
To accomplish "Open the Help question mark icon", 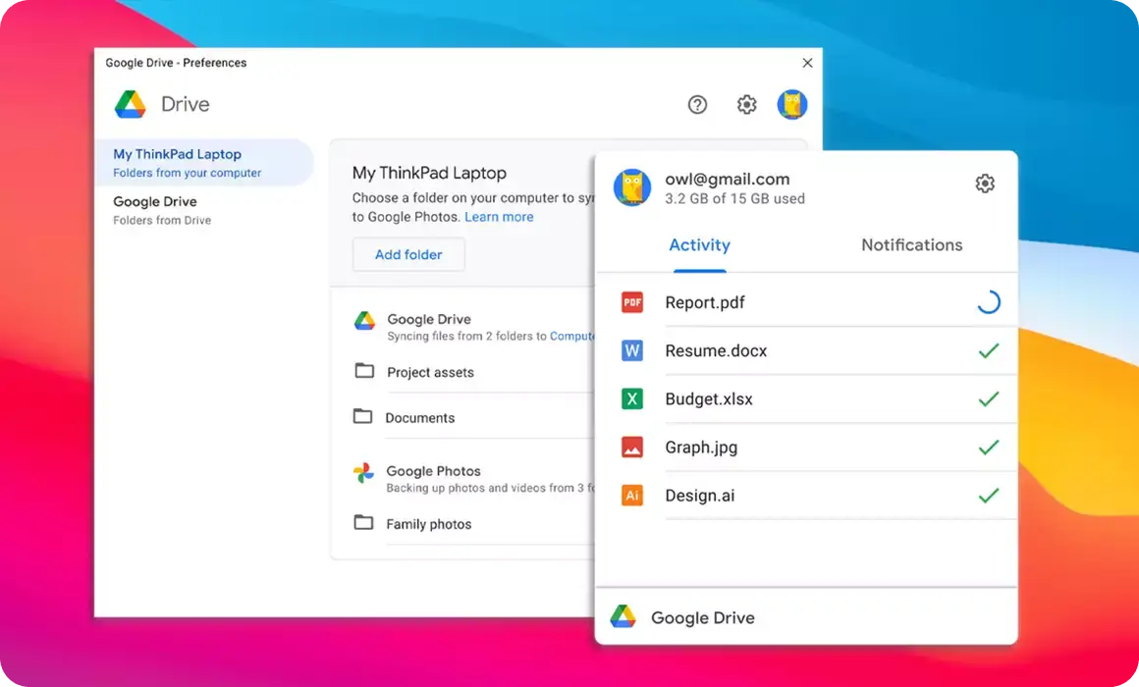I will (697, 104).
